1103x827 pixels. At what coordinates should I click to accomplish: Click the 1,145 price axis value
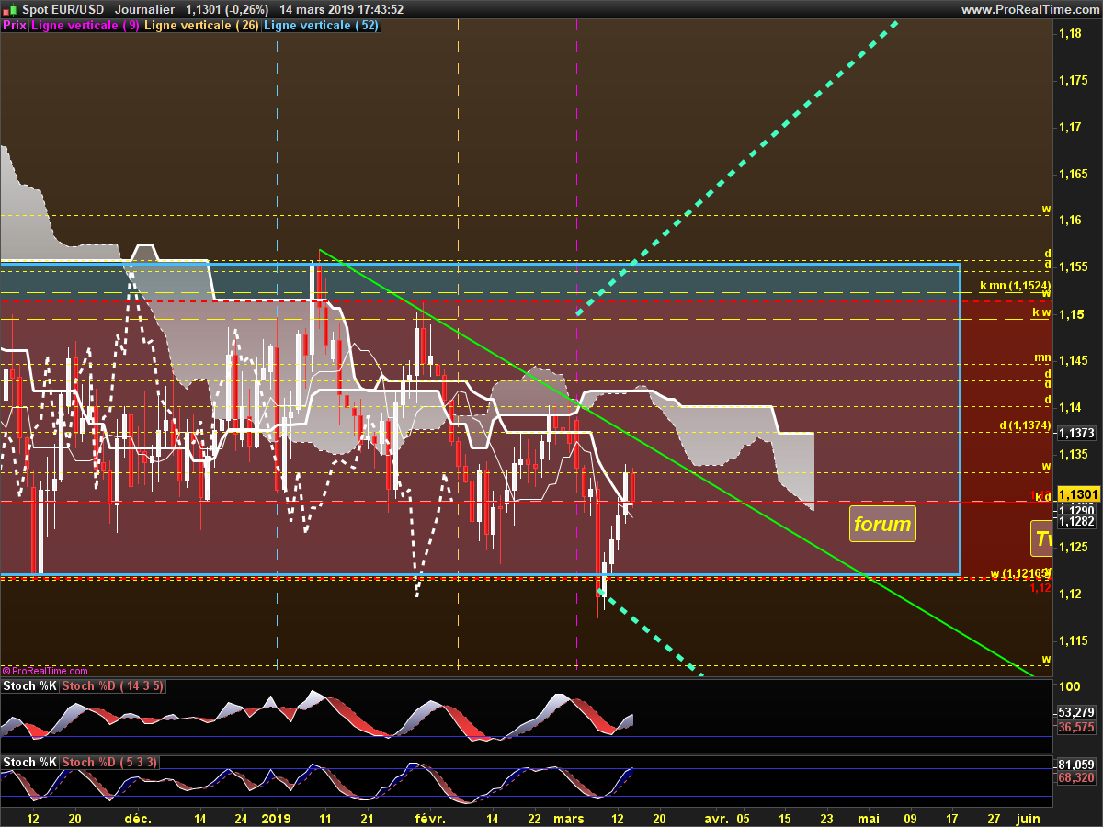click(x=1073, y=360)
